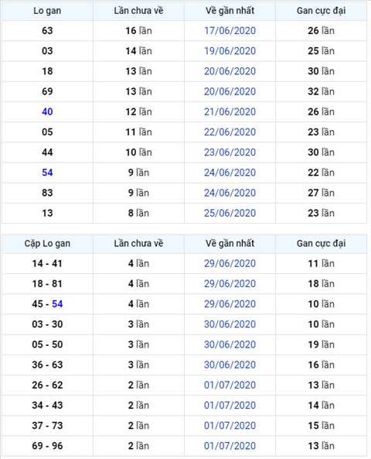Open 30/06/2020 link for pair 03 - 30
Viewport: 371px width, 459px height.
tap(230, 324)
